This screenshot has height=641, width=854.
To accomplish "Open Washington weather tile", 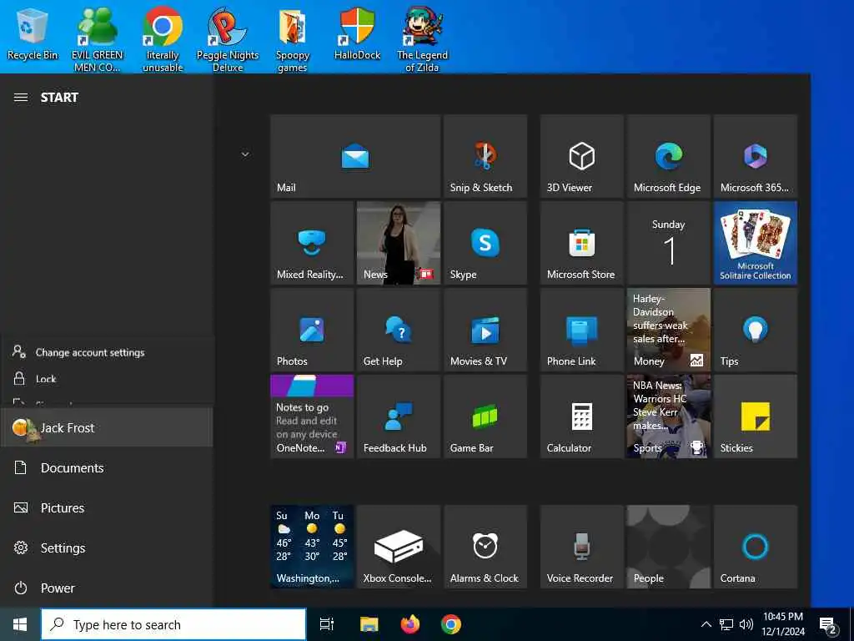I will click(x=312, y=546).
